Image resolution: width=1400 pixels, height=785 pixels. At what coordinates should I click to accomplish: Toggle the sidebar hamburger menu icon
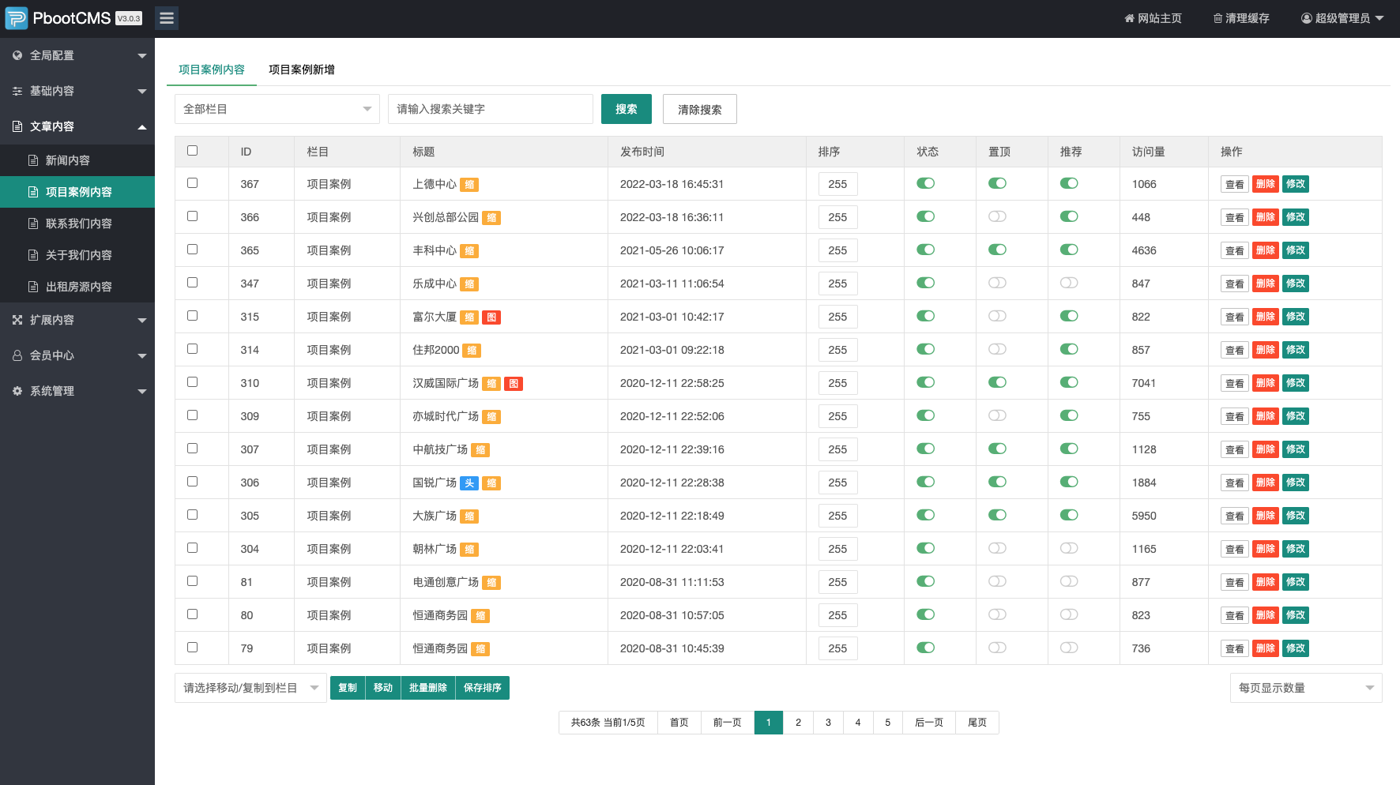[x=167, y=18]
